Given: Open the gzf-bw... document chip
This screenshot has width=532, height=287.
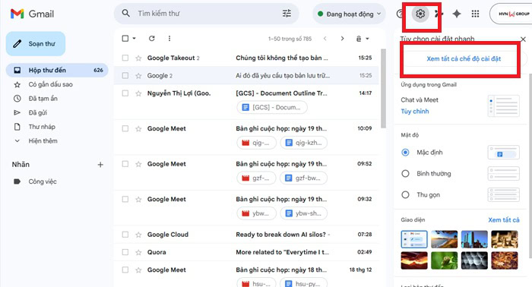Looking at the screenshot, I should pos(304,178).
